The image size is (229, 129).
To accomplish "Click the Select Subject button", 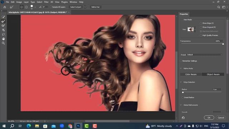I will tap(75, 7).
